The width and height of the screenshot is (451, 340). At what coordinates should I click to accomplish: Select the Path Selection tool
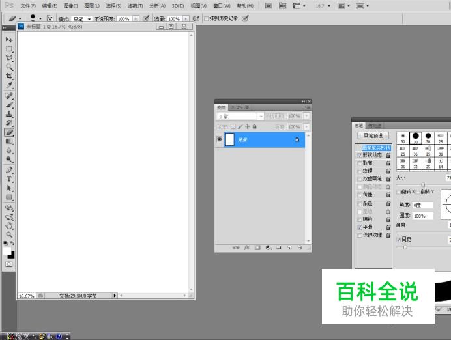point(9,188)
